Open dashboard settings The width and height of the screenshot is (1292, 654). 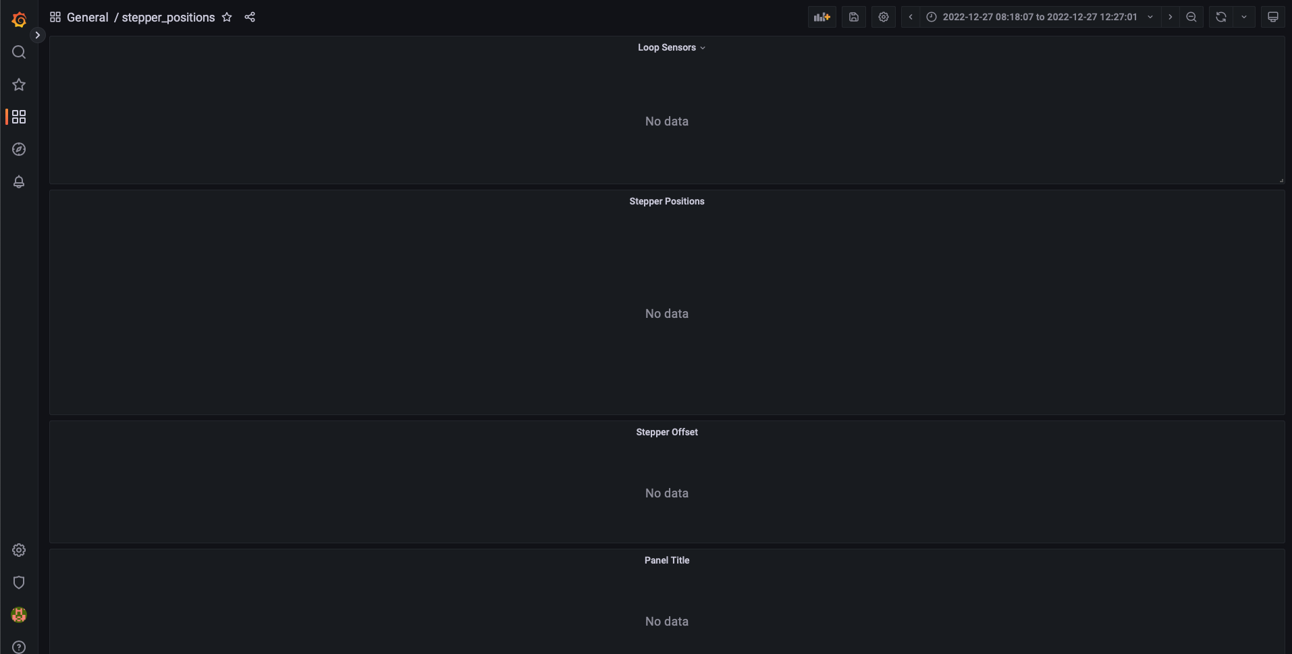[884, 17]
